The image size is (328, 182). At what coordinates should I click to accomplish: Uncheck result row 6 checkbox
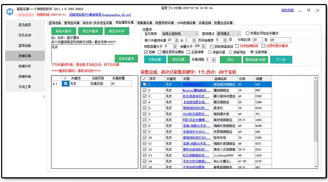click(144, 114)
